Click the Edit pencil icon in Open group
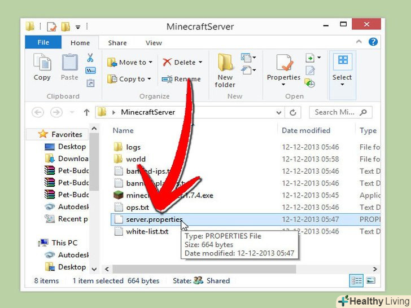 coord(310,71)
